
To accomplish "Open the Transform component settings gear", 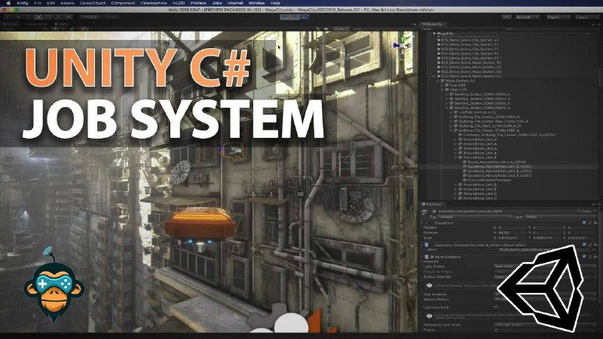I will (595, 223).
